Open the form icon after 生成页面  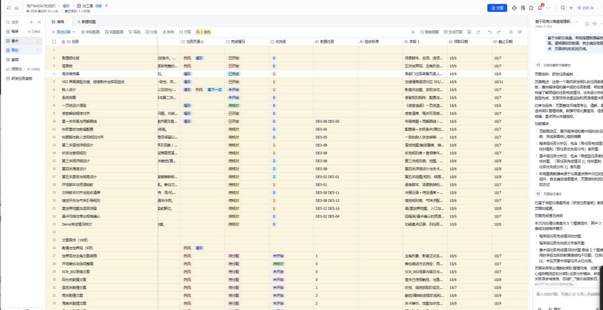tap(470, 32)
